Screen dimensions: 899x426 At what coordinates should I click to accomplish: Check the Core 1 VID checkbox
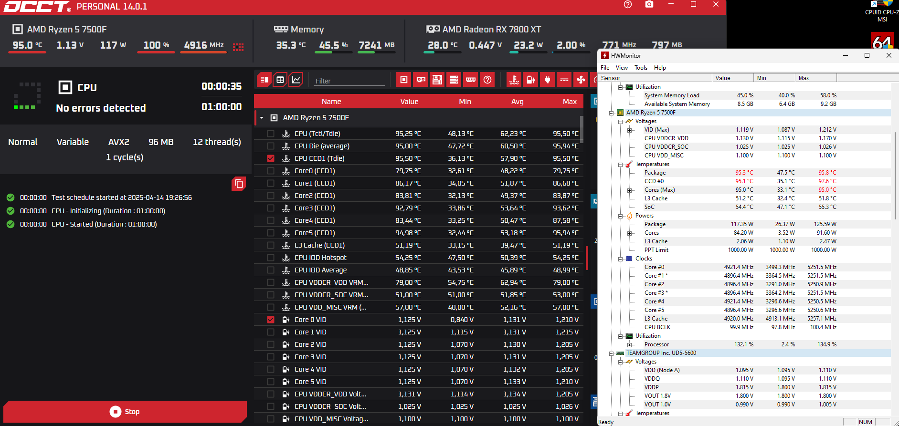point(271,332)
